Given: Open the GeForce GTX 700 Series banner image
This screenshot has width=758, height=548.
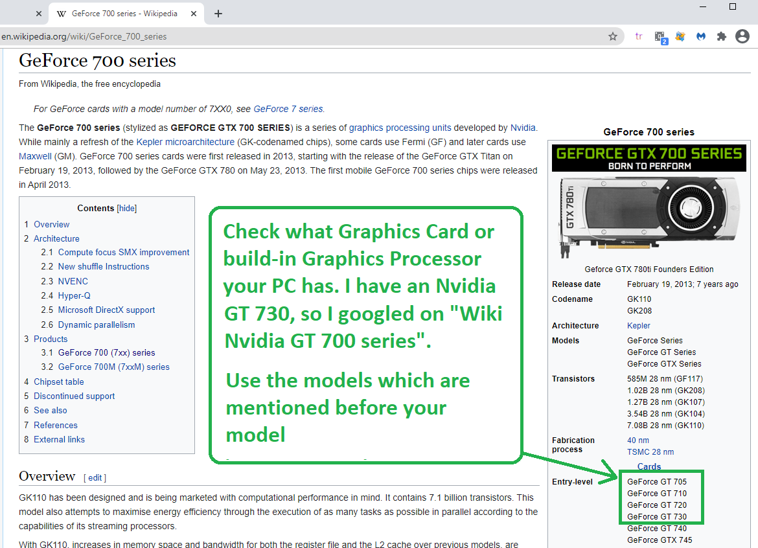Looking at the screenshot, I should coord(649,158).
